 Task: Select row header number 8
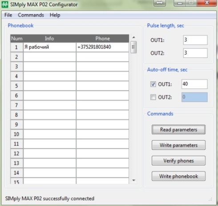click(17, 115)
